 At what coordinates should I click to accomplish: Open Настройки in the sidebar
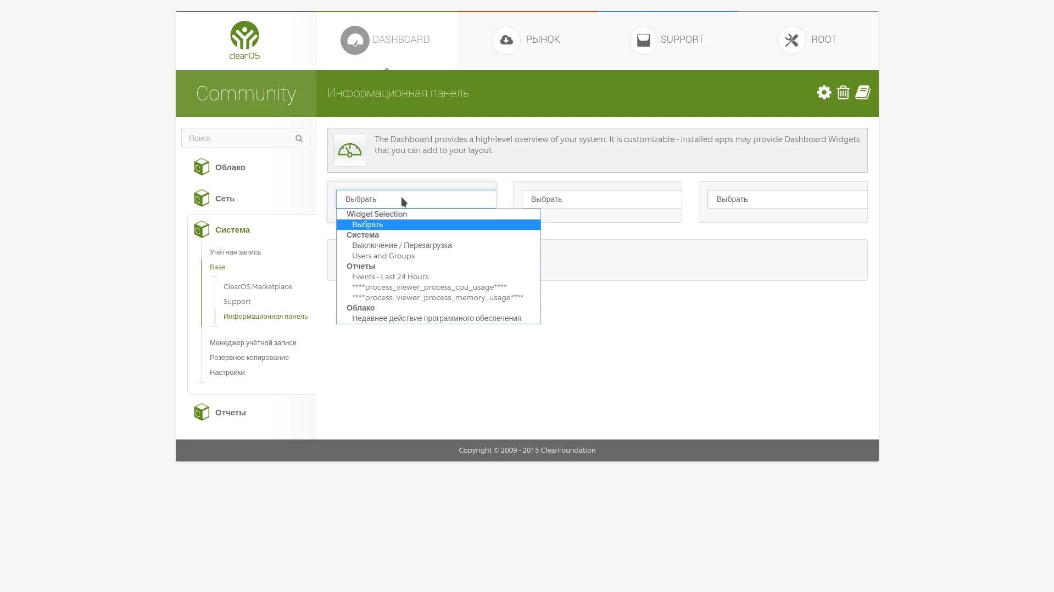(x=227, y=373)
